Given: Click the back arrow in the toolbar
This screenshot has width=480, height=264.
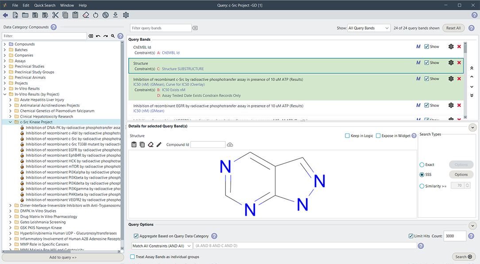Looking at the screenshot, I should pos(5,15).
